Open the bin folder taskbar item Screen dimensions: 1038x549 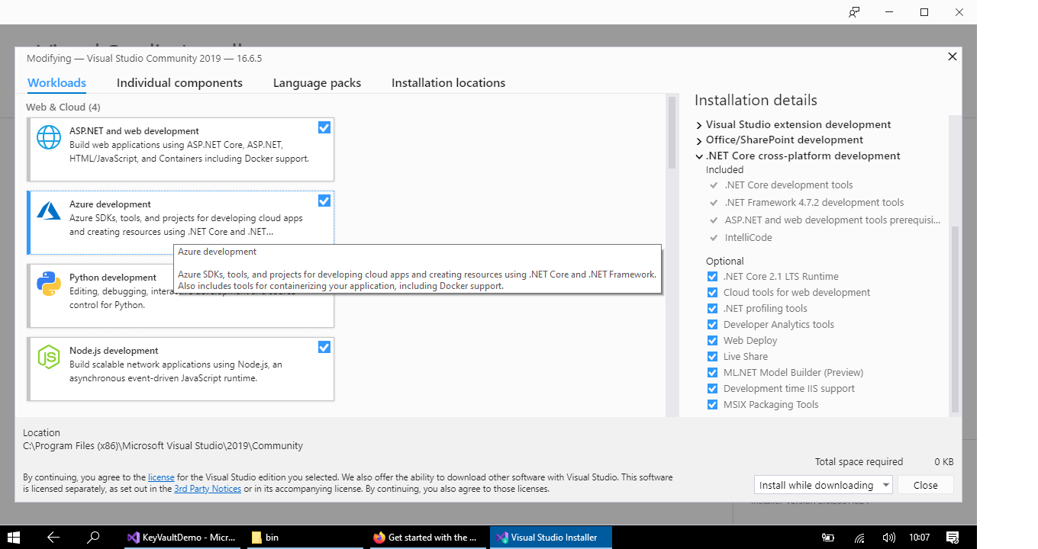click(x=306, y=537)
